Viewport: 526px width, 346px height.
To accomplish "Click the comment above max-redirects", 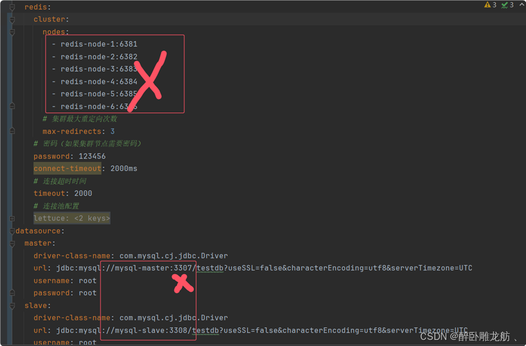I will click(80, 119).
